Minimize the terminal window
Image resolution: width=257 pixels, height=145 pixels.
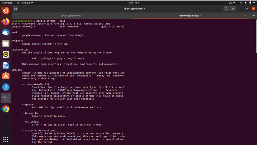[241, 9]
